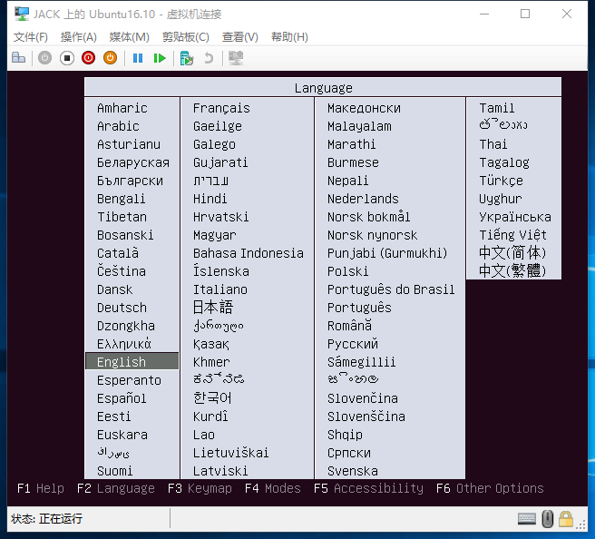Click the mouse icon in the status bar
Screen dimensions: 595x539
pyautogui.click(x=547, y=519)
